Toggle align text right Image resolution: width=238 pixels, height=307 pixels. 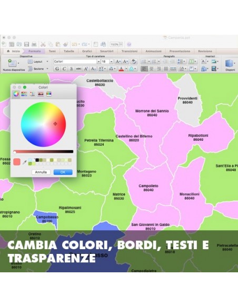(x=158, y=69)
